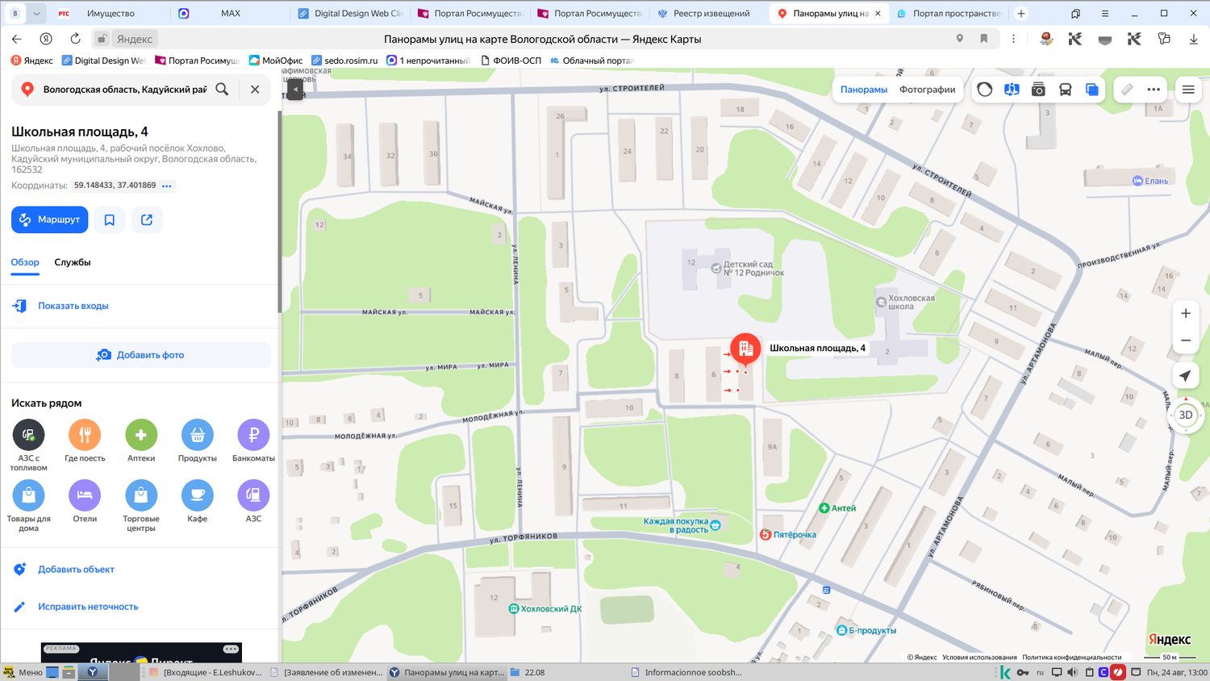
Task: Build a route with the Маршрут button
Action: tap(49, 219)
